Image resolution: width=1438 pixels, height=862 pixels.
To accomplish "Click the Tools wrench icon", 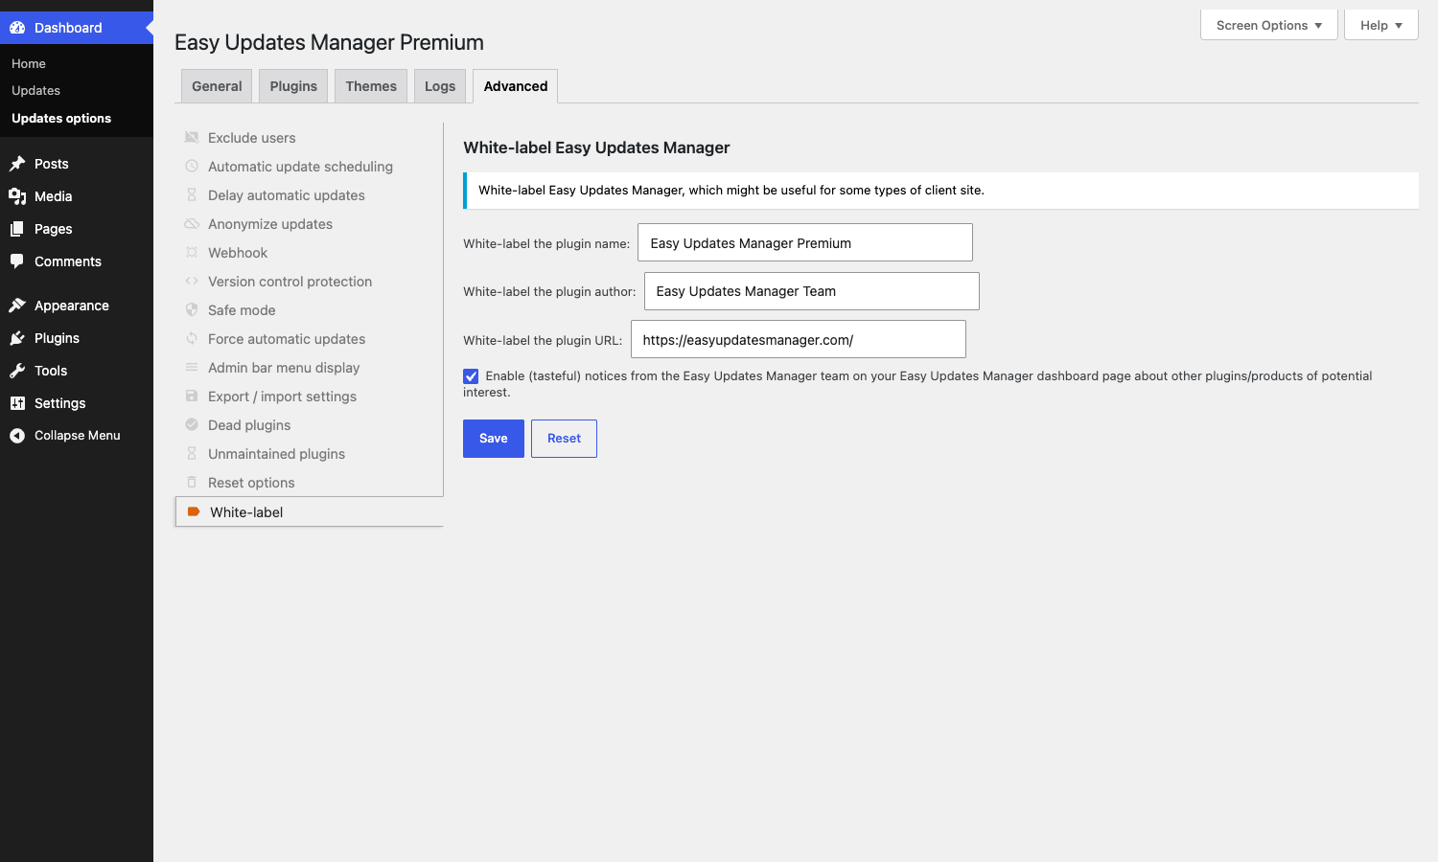I will coord(17,371).
